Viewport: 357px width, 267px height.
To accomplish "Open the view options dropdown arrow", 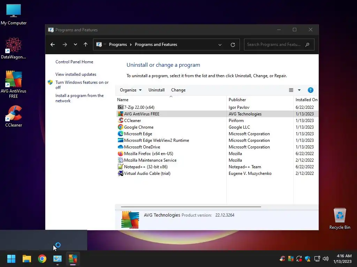I will 299,90.
